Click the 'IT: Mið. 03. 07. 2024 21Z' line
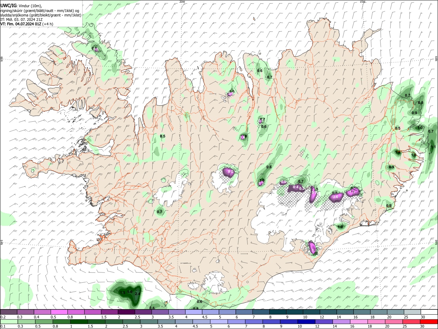438x329 pixels. click(x=21, y=20)
